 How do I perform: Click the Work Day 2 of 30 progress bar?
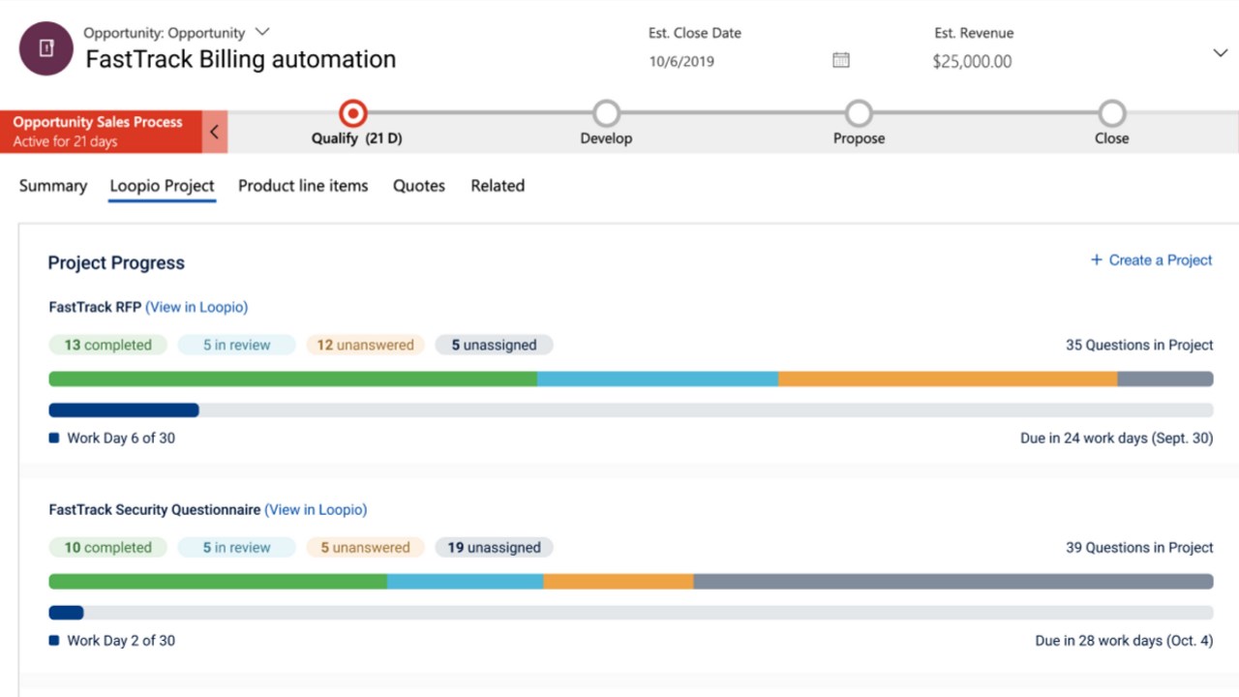click(631, 613)
